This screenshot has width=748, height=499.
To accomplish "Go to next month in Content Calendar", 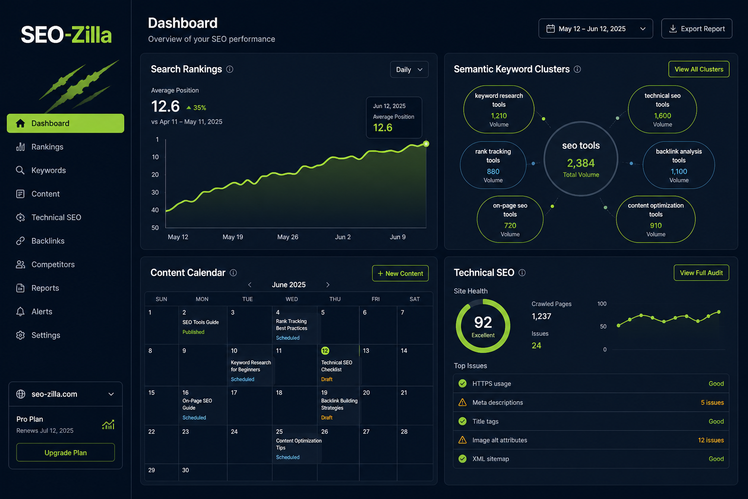I will point(328,285).
